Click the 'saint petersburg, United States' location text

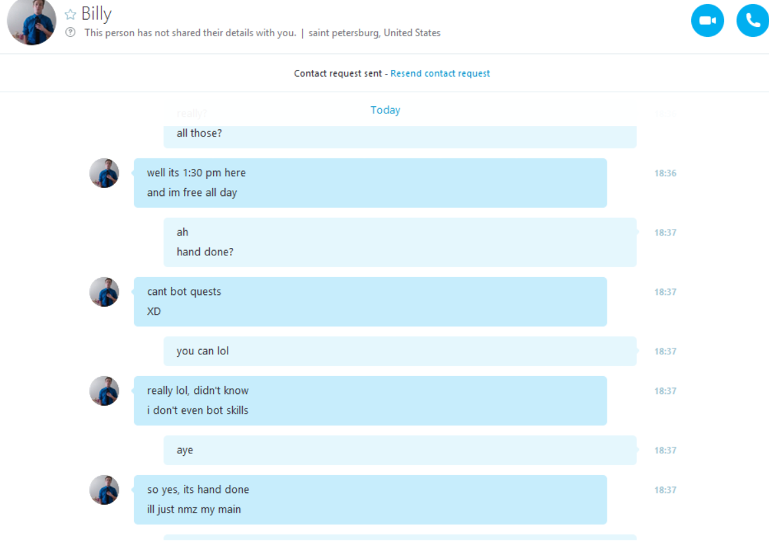(x=374, y=33)
